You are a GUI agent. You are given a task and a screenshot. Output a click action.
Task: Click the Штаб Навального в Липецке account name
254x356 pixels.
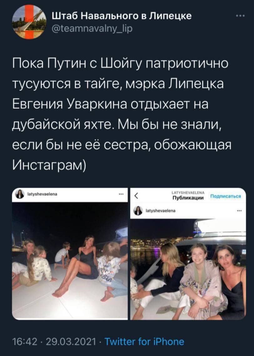(x=122, y=16)
